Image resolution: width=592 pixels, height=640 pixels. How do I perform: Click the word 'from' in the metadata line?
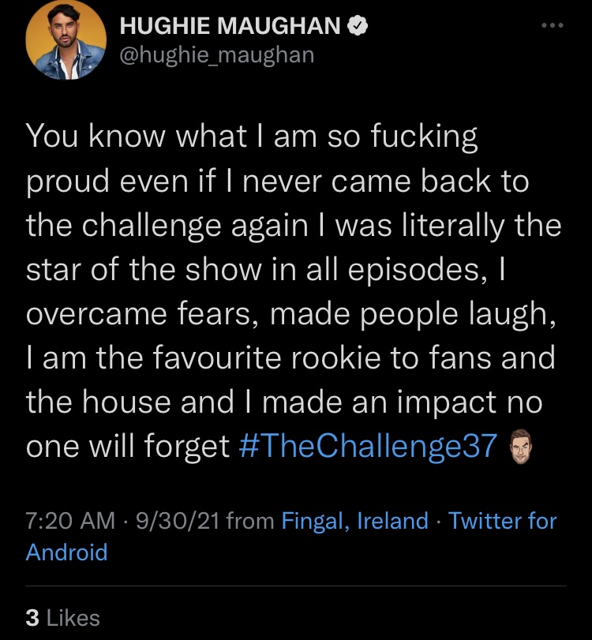(x=250, y=521)
